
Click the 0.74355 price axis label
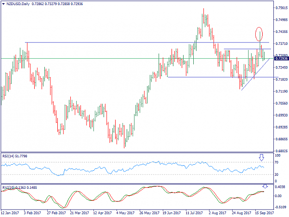click(282, 32)
